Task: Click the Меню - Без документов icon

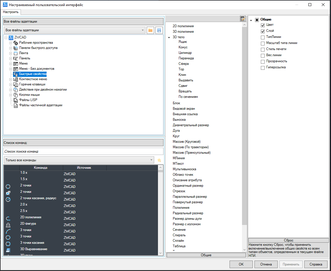Action: (16, 69)
